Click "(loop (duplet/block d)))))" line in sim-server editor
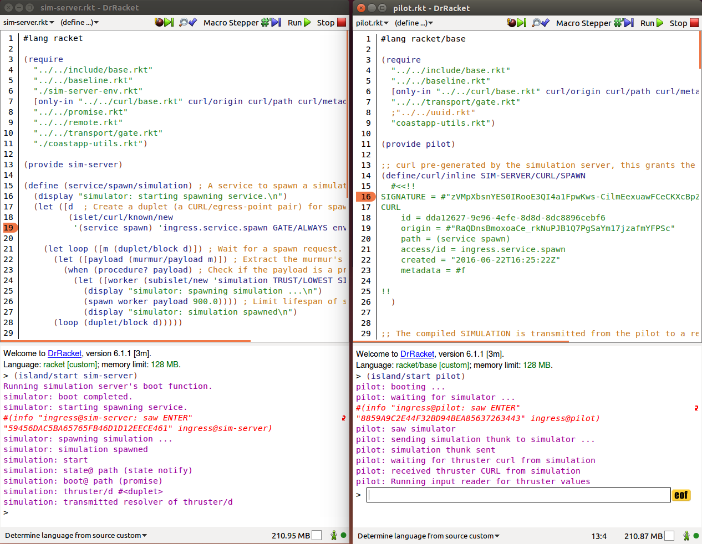Image resolution: width=702 pixels, height=544 pixels. coord(118,322)
